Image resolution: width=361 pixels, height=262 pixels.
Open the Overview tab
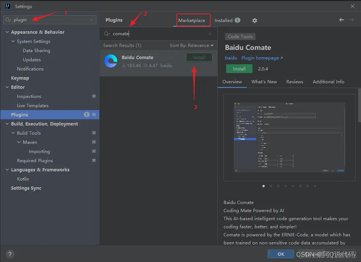[232, 81]
